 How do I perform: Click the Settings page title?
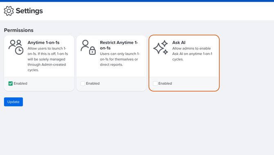[x=29, y=11]
